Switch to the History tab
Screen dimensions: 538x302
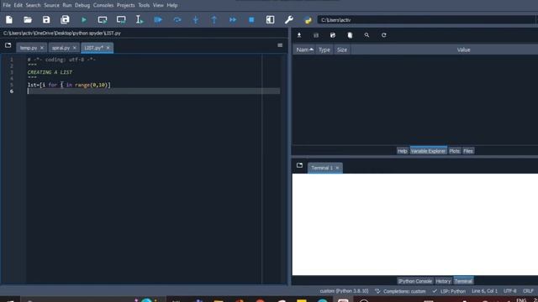pyautogui.click(x=443, y=281)
